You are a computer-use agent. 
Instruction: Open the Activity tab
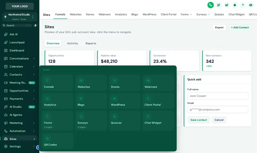pos(73,43)
